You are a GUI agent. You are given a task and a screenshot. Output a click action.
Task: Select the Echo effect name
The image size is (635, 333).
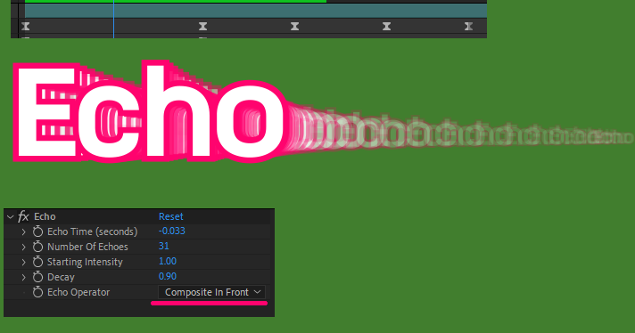coord(45,216)
